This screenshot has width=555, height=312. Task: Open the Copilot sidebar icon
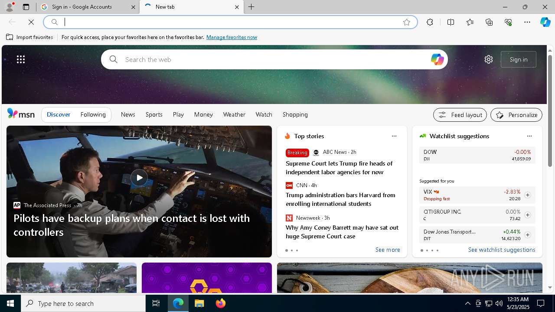(545, 22)
